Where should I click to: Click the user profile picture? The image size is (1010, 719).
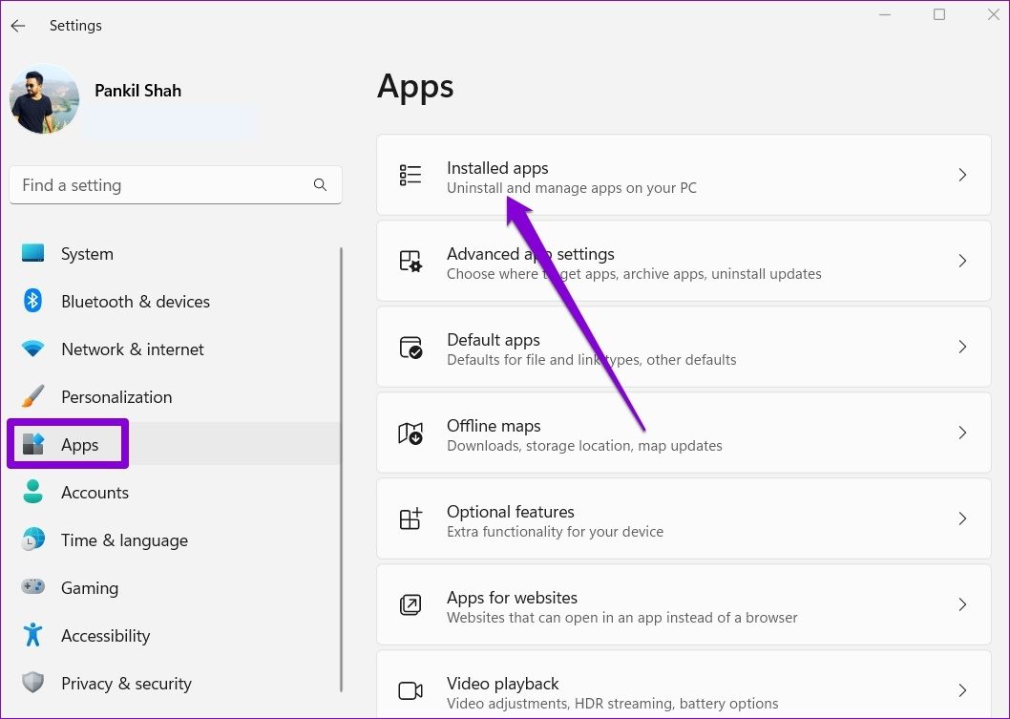click(x=44, y=99)
